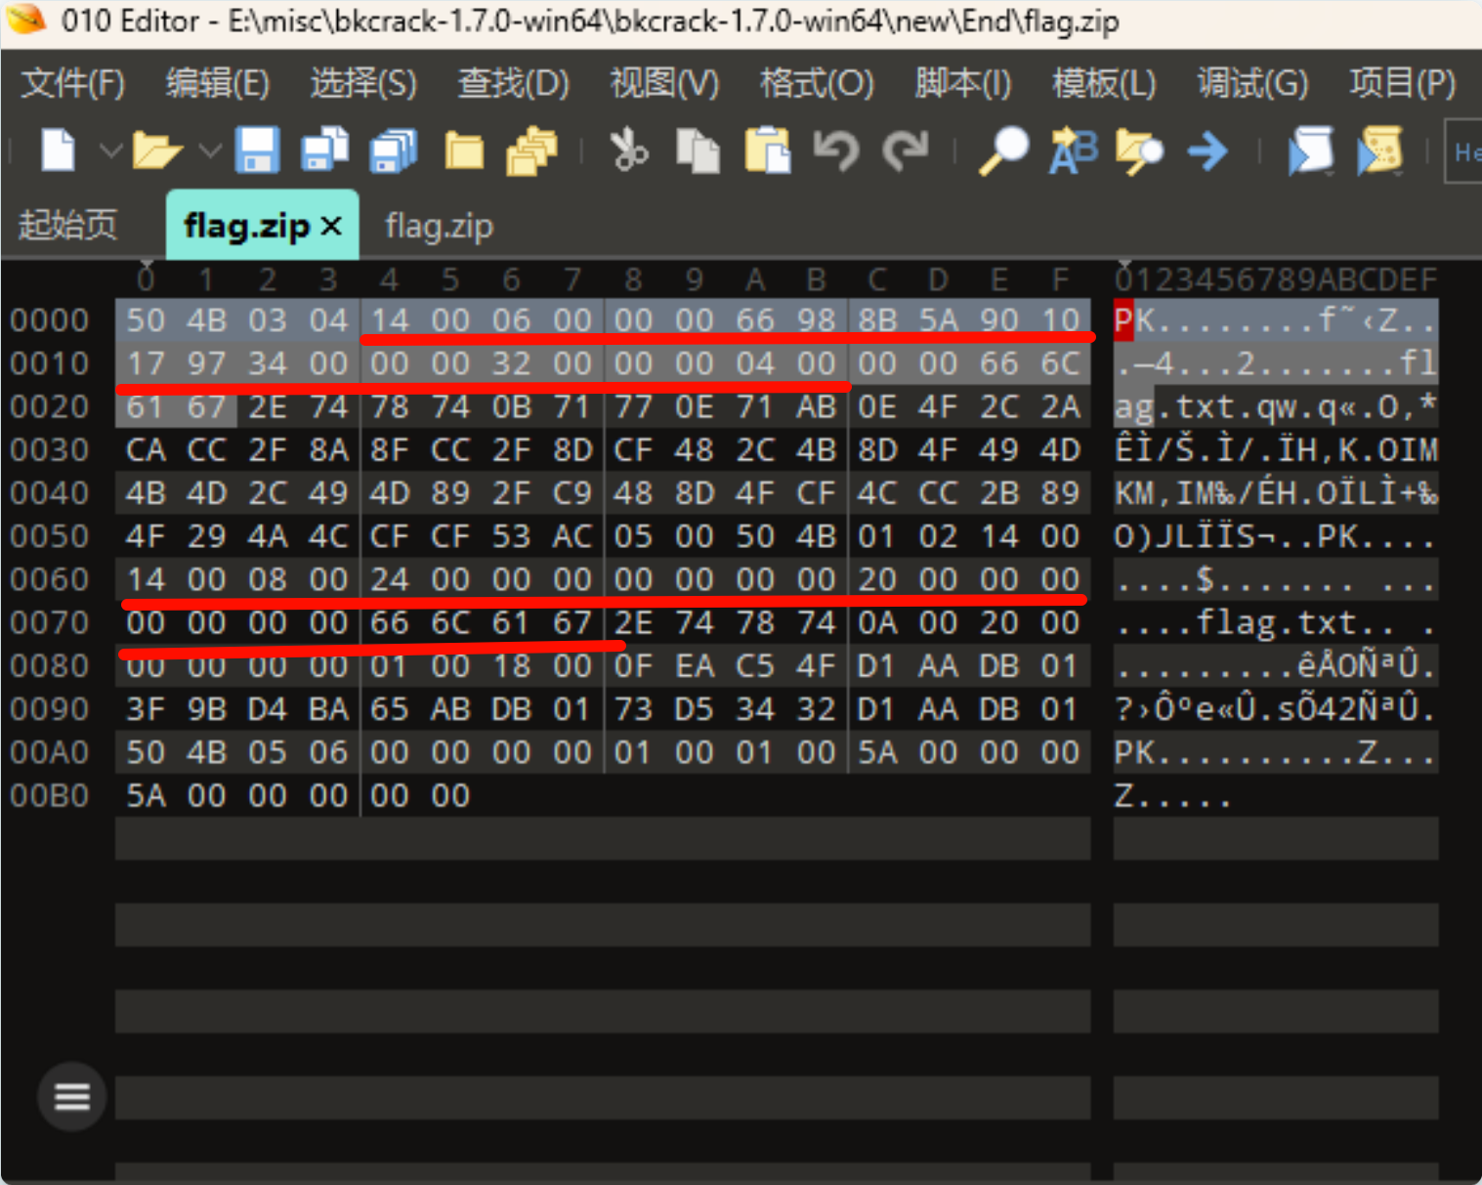Open the 视图(V) menu
Image resolution: width=1482 pixels, height=1185 pixels.
[x=664, y=83]
